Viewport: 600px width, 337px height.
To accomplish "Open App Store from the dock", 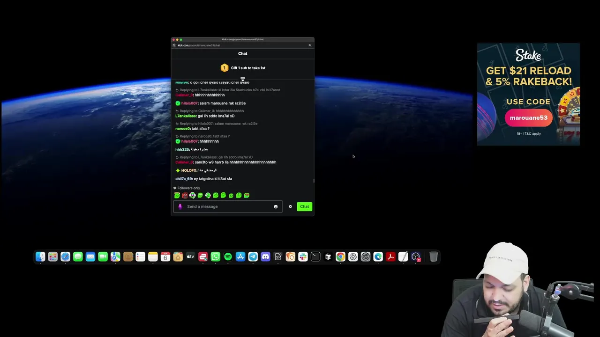I will pyautogui.click(x=240, y=256).
